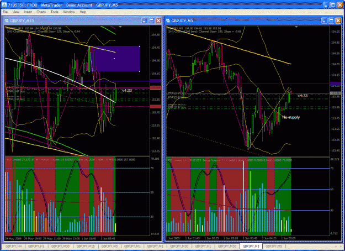The width and height of the screenshot is (345, 251).
Task: Switch to the GBPJPY,M15 chart tab
Action: [x=86, y=246]
